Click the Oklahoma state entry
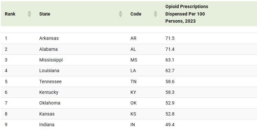The width and height of the screenshot is (257, 132). [x=50, y=103]
